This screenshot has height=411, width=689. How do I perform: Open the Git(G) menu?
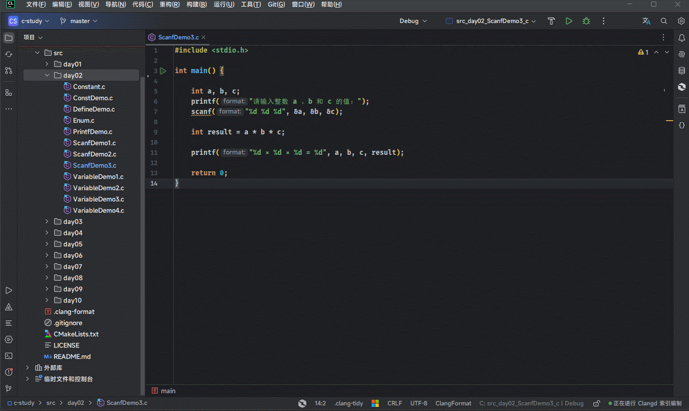coord(276,4)
